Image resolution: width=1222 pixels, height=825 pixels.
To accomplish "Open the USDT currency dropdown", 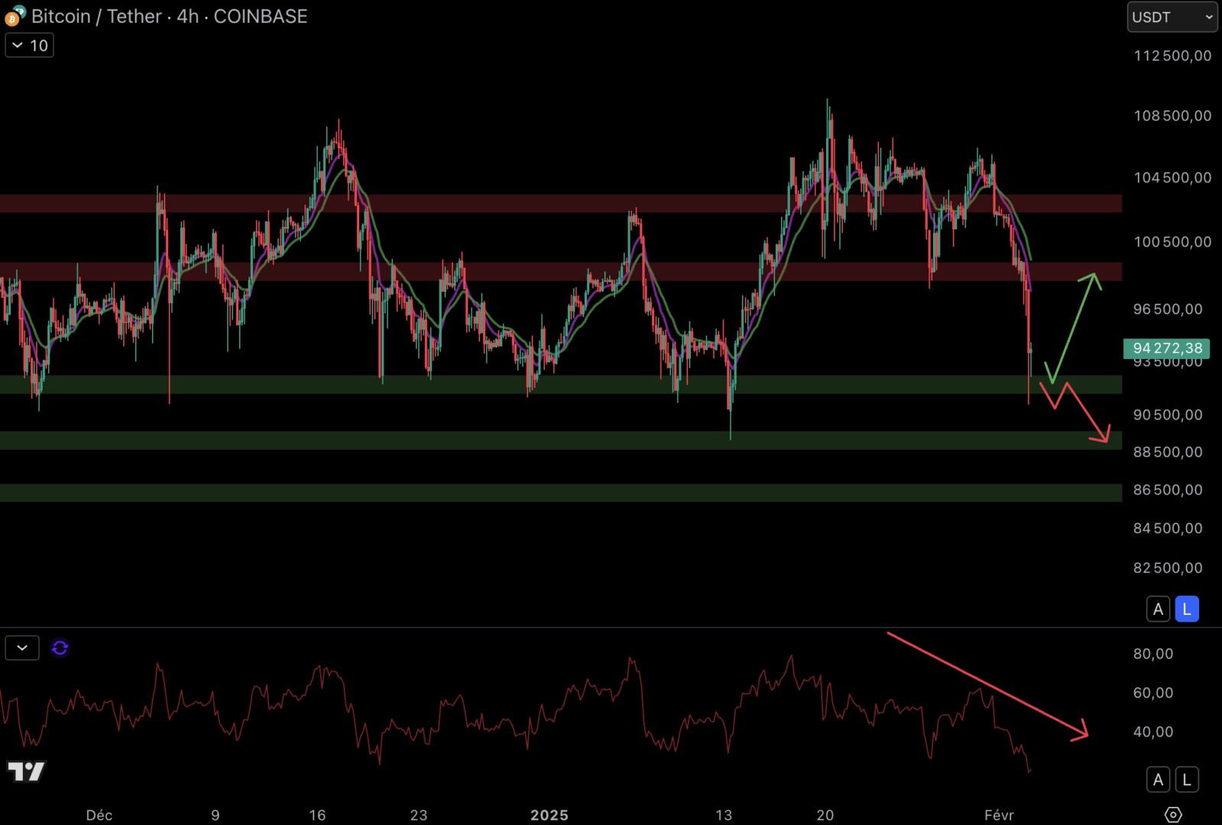I will tap(1172, 17).
